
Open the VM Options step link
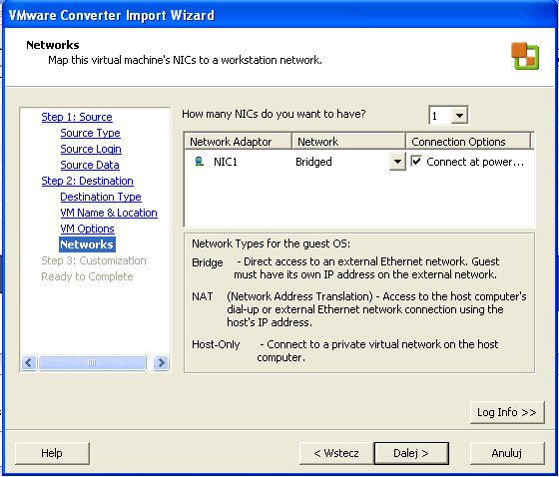pyautogui.click(x=87, y=229)
